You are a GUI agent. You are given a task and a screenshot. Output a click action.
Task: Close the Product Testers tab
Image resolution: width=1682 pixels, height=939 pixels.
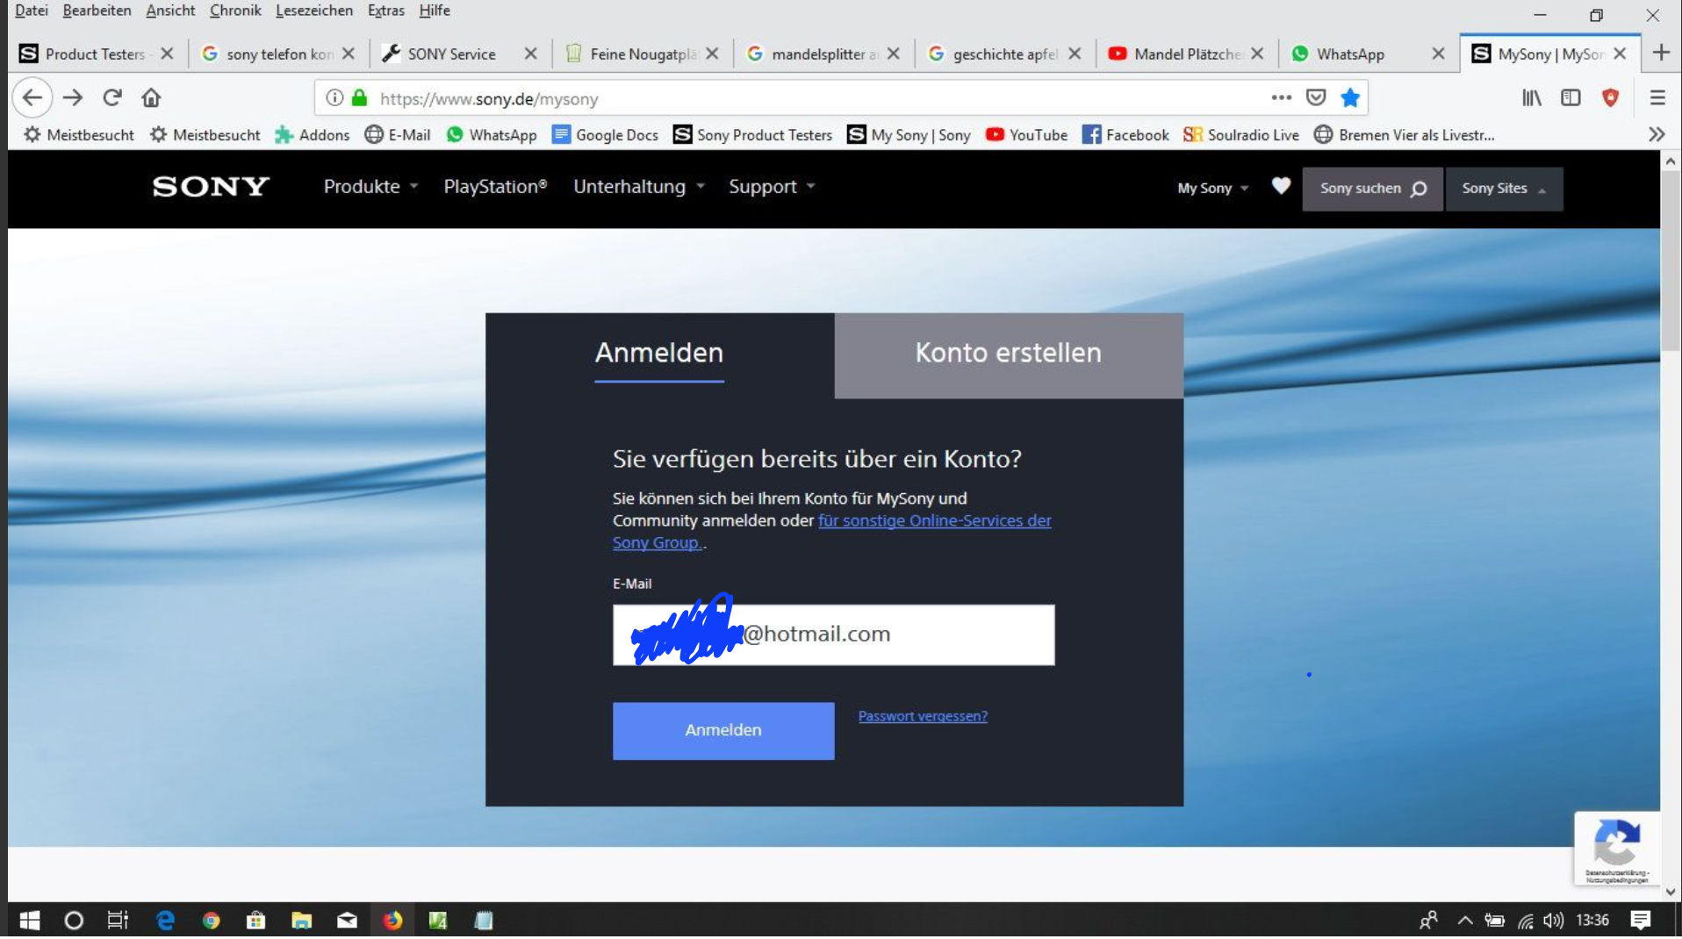167,54
